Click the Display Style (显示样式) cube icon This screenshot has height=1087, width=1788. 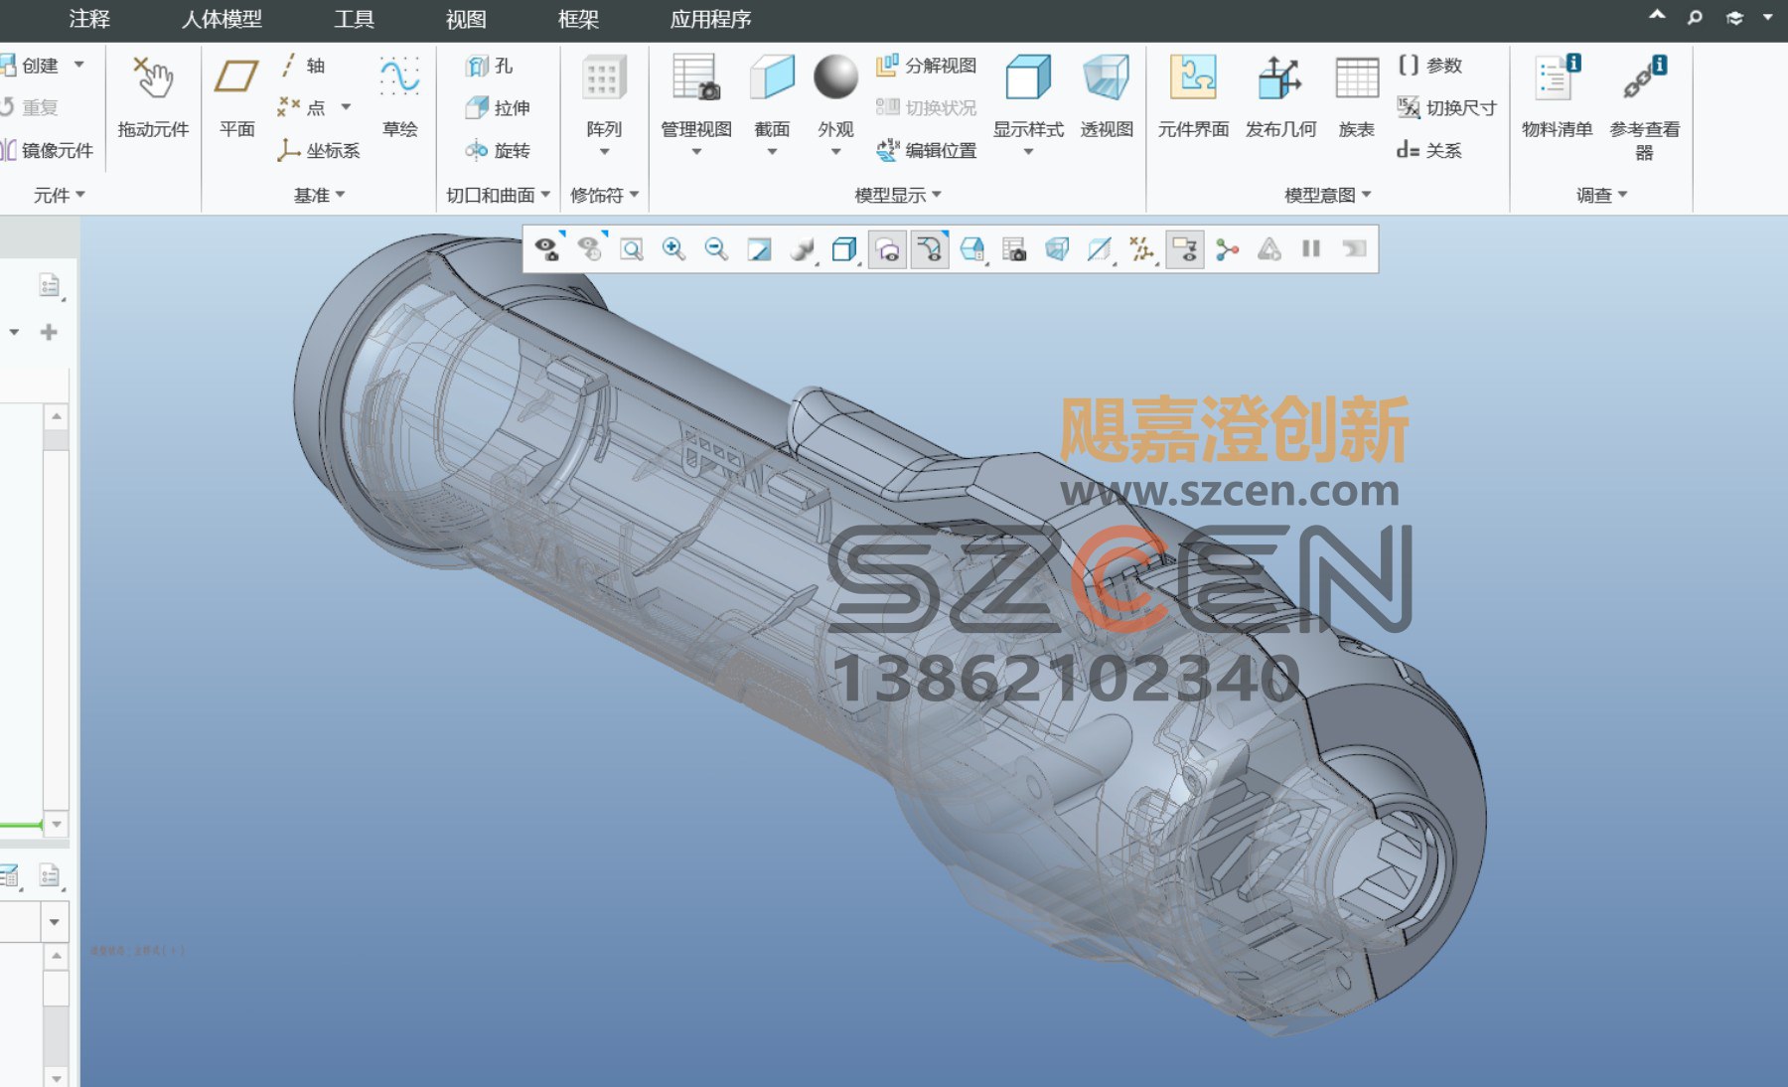coord(1028,78)
